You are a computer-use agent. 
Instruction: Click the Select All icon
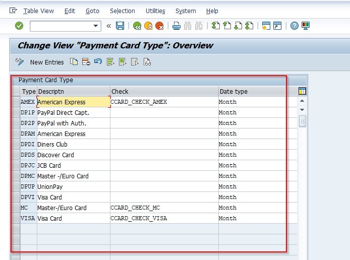pos(110,62)
